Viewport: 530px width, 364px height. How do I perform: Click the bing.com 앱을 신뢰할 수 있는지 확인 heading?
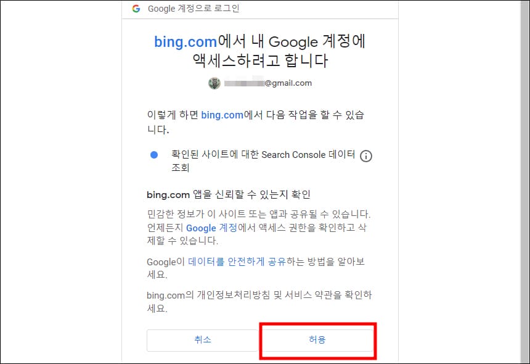[228, 194]
